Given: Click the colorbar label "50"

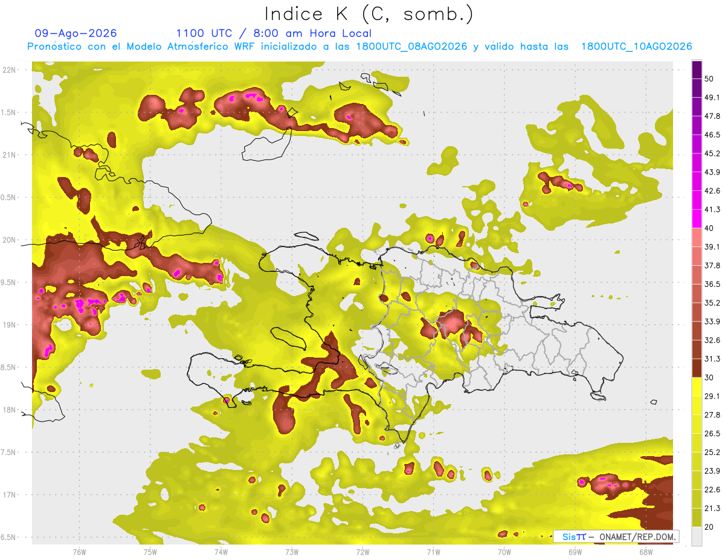Looking at the screenshot, I should pyautogui.click(x=709, y=79).
